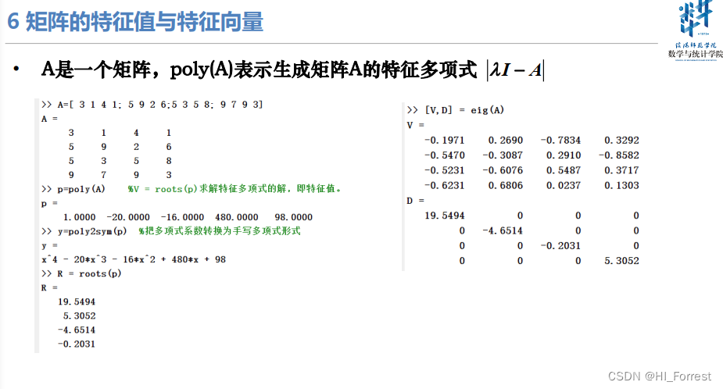
Task: Click value 0.1303 in matrix V
Action: [x=621, y=186]
